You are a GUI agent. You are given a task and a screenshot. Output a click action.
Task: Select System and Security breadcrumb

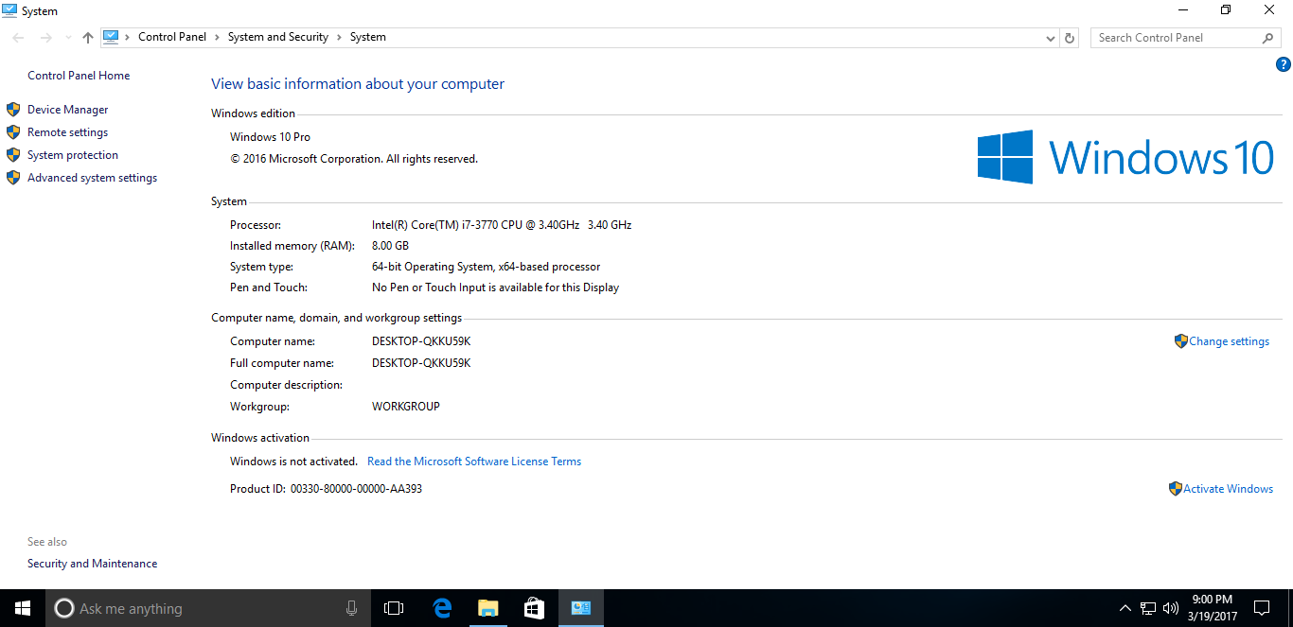[278, 37]
